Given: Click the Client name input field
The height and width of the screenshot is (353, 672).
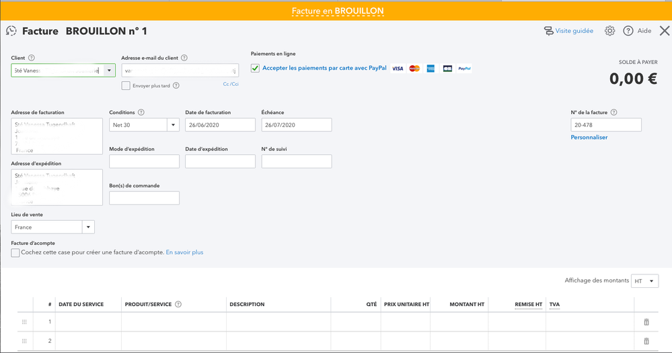Looking at the screenshot, I should (57, 70).
